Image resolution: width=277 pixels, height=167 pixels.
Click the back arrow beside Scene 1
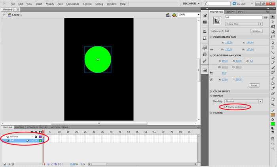coord(4,15)
